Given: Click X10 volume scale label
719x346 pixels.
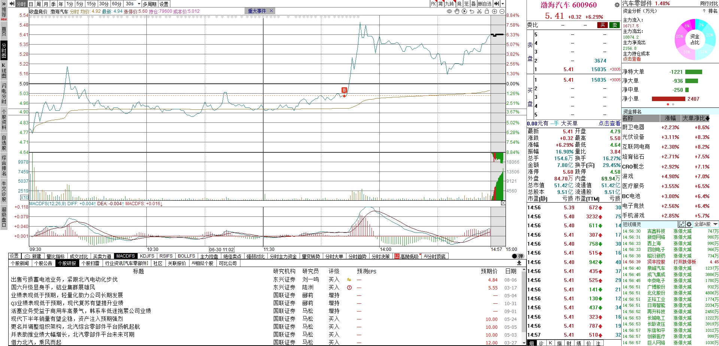Looking at the screenshot, I should coord(24,197).
